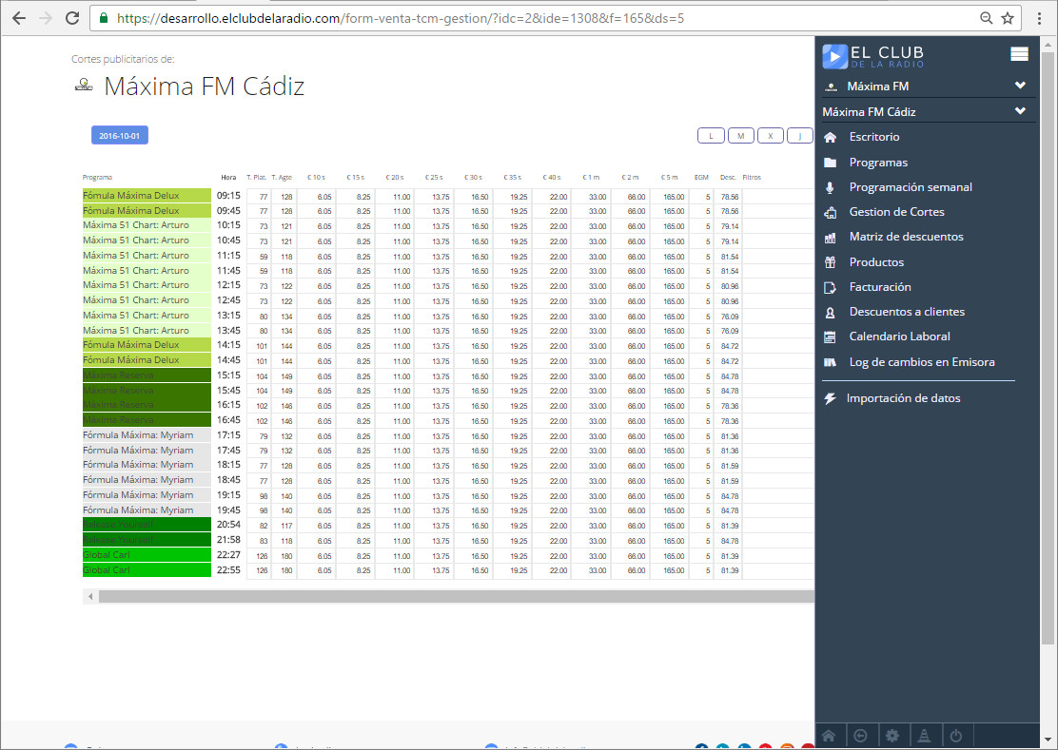Click the circled back arrow icon in the sidebar bottom bar
Screen dimensions: 1058x750
pos(860,736)
